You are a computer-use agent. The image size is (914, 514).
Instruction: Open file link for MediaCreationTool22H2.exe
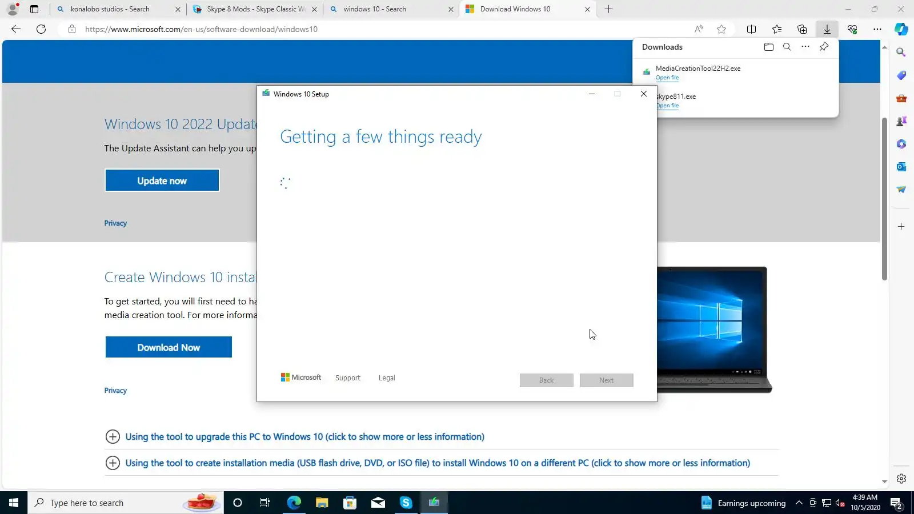coord(667,78)
